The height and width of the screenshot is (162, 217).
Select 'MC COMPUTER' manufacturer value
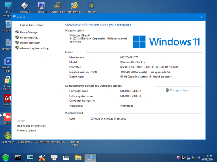[129, 57]
